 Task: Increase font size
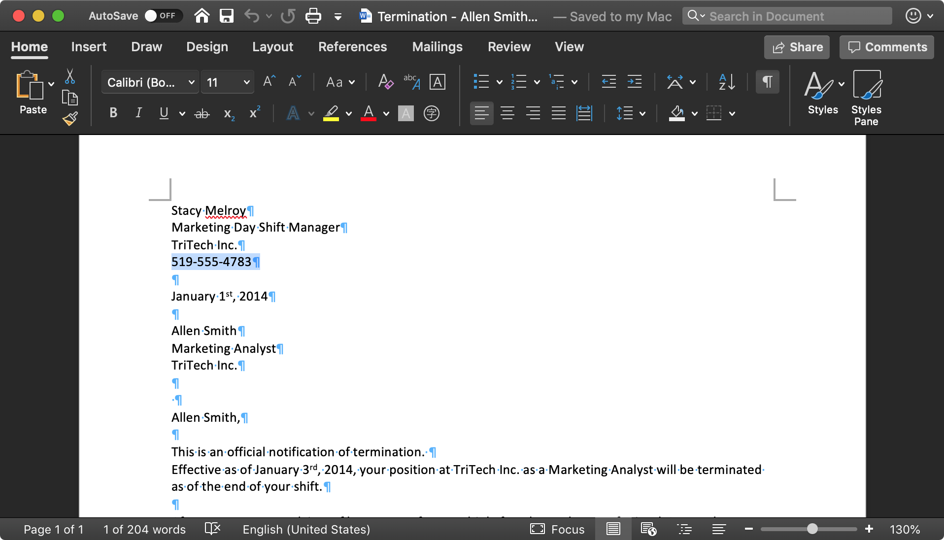(x=269, y=81)
